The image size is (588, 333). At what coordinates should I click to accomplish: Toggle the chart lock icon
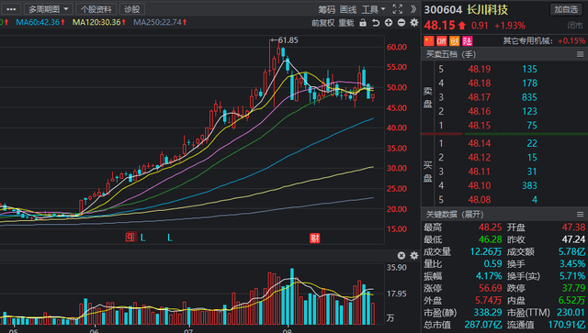tap(363, 22)
